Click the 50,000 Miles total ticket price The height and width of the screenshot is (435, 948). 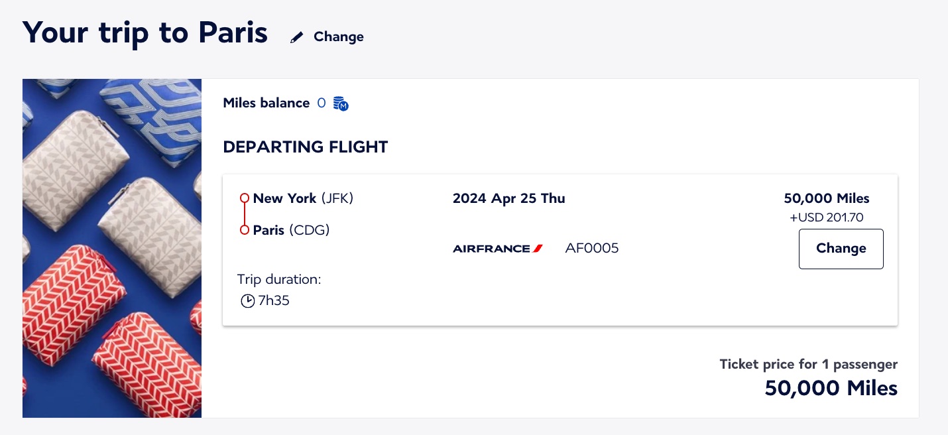pyautogui.click(x=831, y=388)
